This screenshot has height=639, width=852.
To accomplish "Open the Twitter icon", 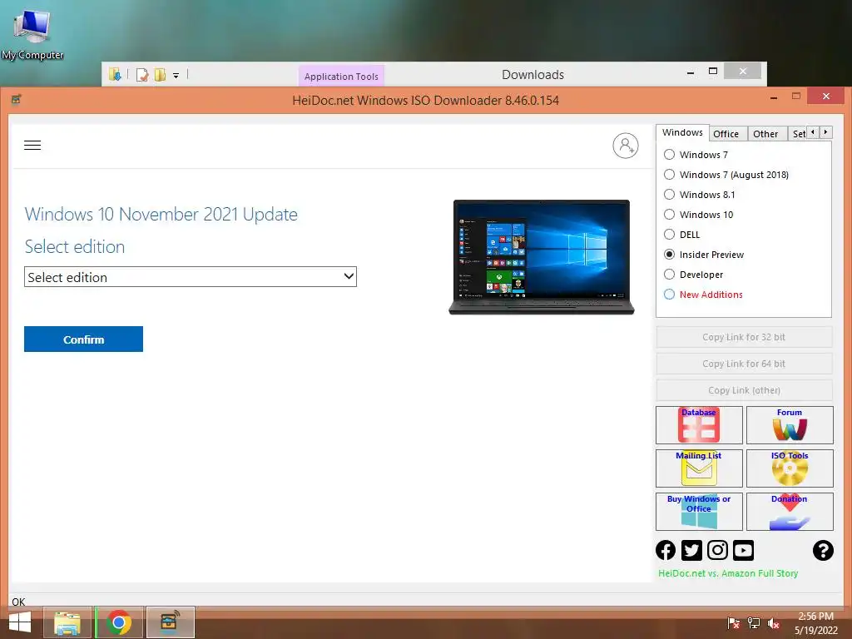I will pyautogui.click(x=691, y=551).
